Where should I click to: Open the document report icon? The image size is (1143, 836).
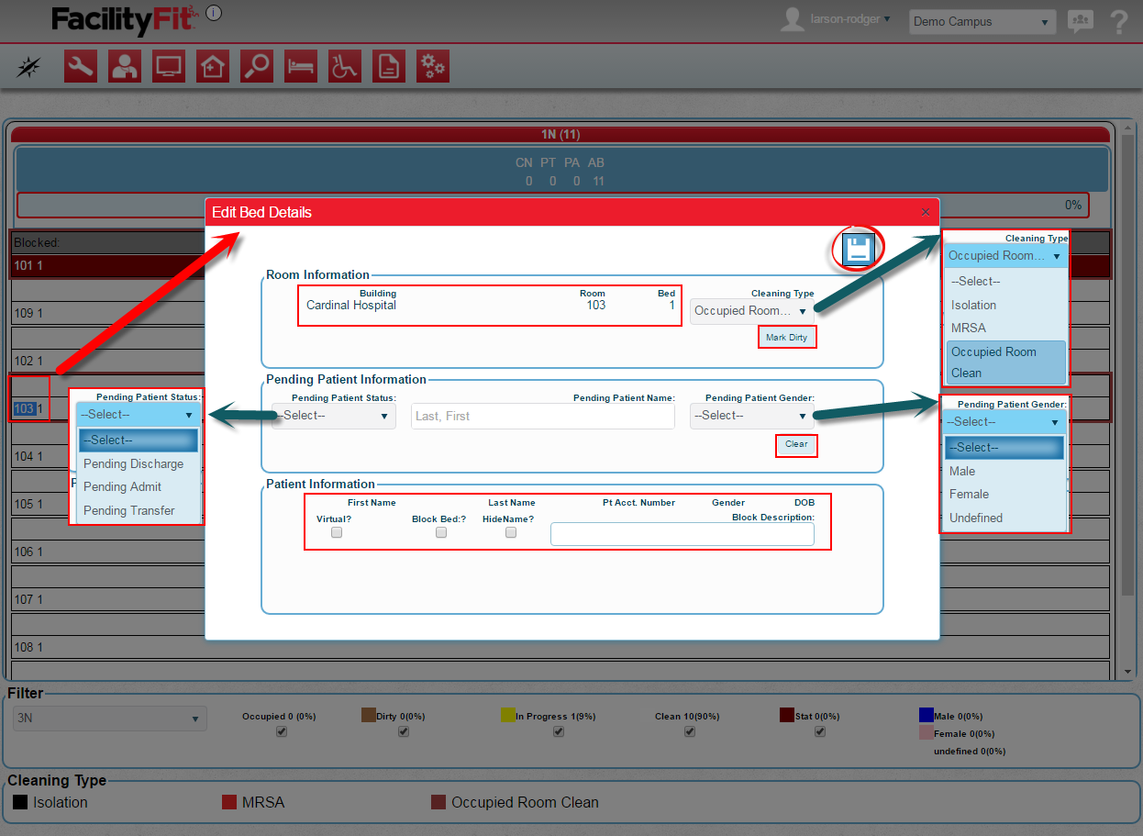point(389,67)
